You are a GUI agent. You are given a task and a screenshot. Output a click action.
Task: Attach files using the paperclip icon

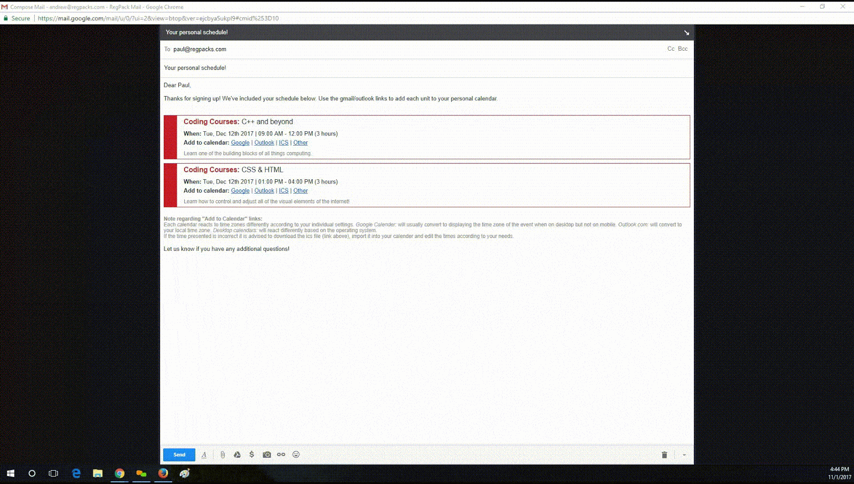point(223,455)
